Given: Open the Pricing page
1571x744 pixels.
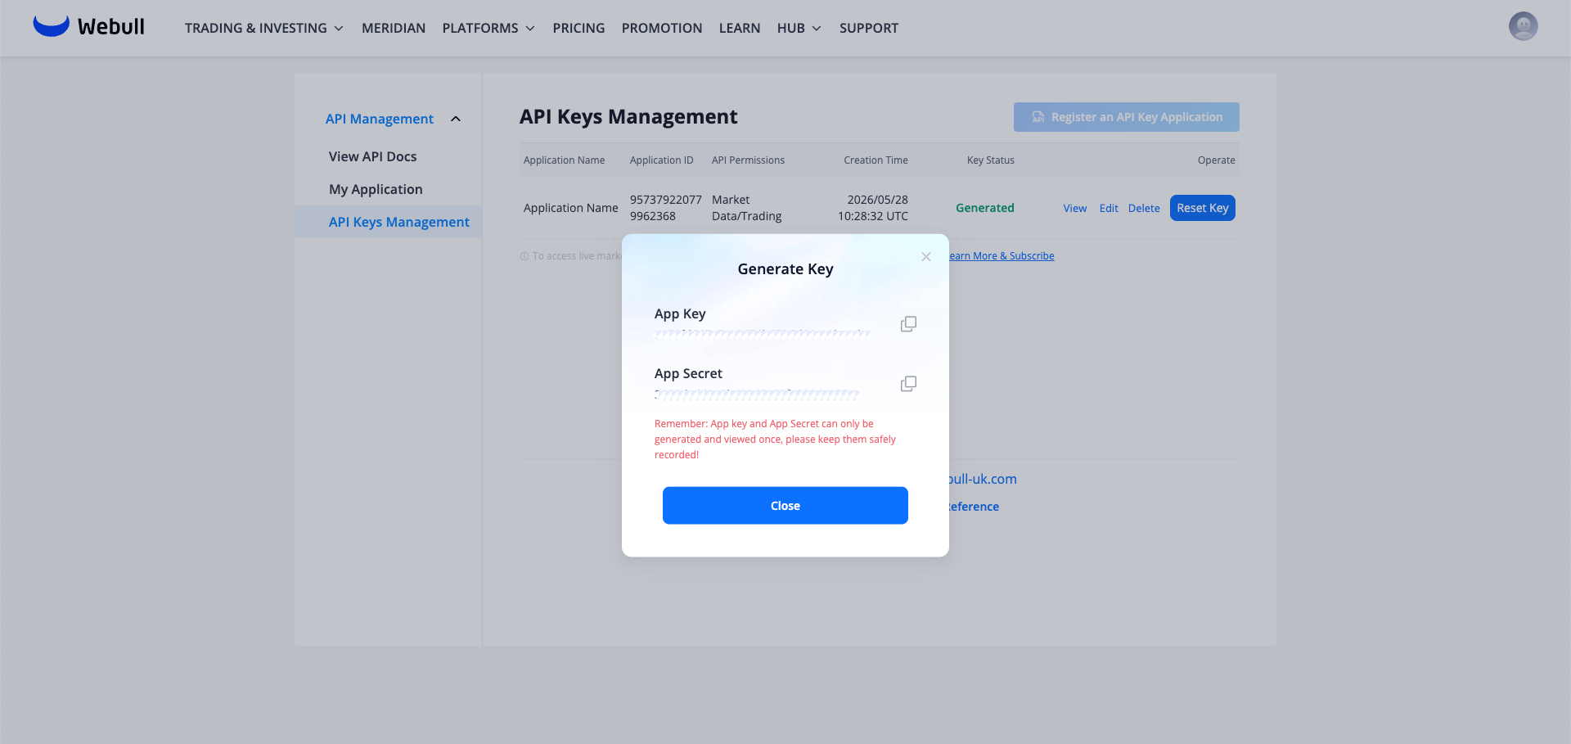Looking at the screenshot, I should [x=578, y=28].
